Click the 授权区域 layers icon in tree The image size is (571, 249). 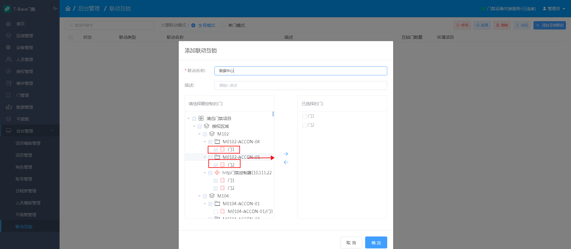[x=206, y=126]
